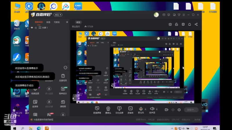Select the 全屏 1 source row
Screen dimensions: 232x130
[x=49, y=27]
